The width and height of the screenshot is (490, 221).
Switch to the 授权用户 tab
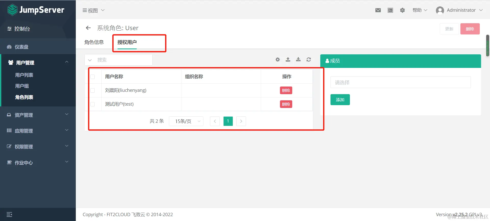click(127, 42)
